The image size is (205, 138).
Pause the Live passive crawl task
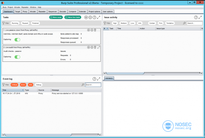pyautogui.click(x=88, y=30)
